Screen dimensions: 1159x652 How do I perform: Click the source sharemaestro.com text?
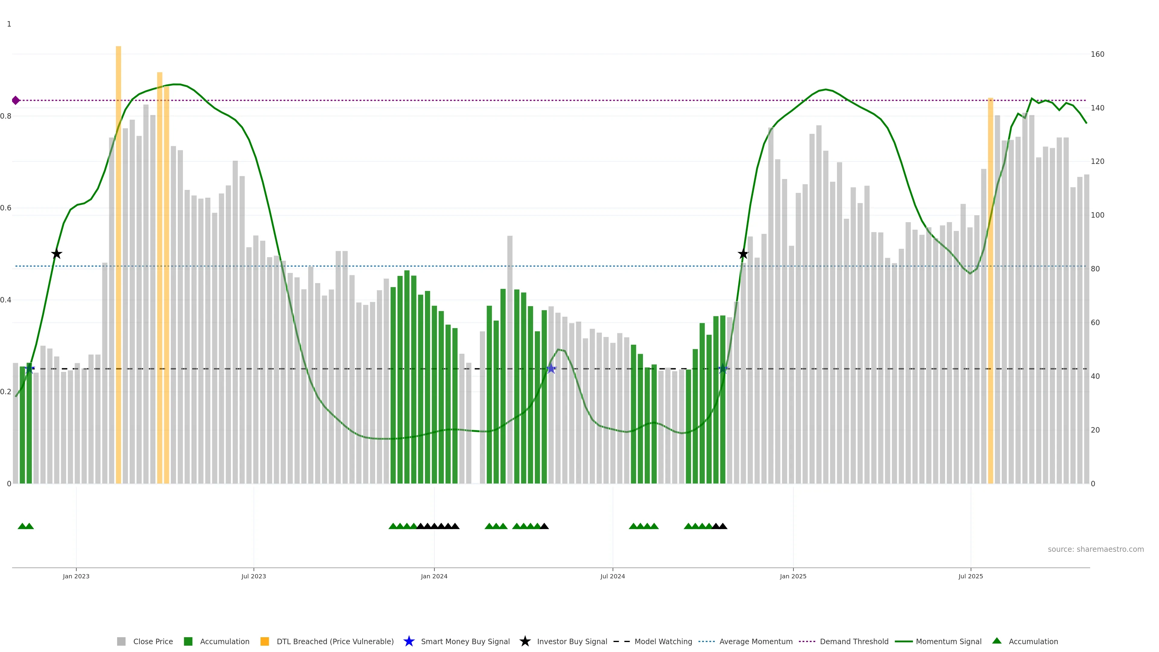1095,549
